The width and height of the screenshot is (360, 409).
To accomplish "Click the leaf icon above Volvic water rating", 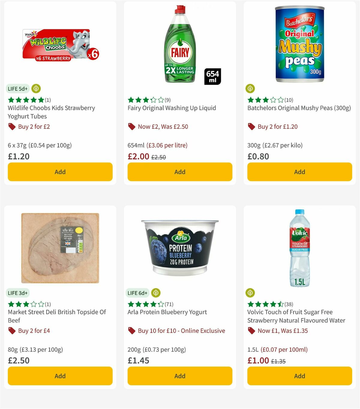I will click(x=250, y=293).
